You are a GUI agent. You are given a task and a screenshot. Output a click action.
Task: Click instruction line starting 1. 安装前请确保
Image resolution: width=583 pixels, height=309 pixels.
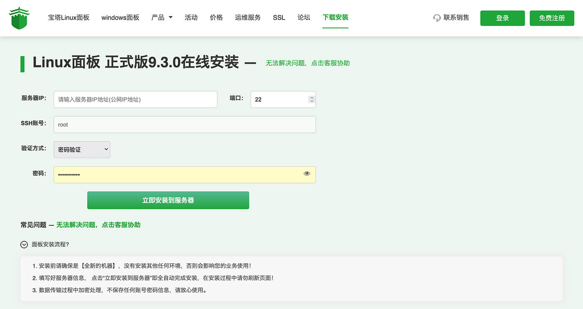(142, 266)
